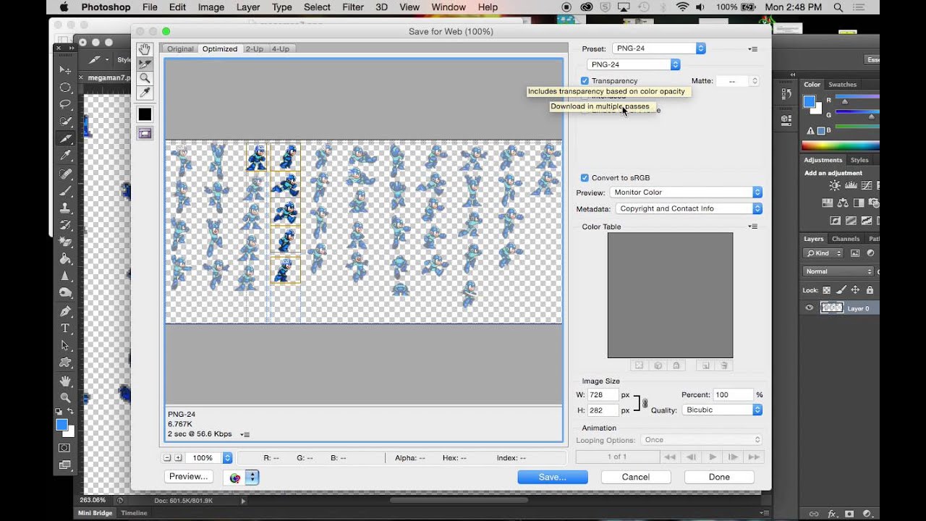The width and height of the screenshot is (926, 521).
Task: Click the image height field
Action: pyautogui.click(x=603, y=410)
